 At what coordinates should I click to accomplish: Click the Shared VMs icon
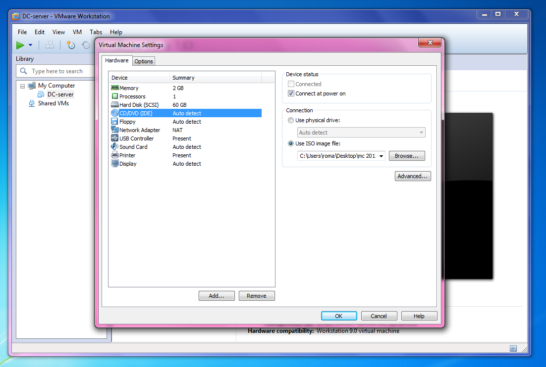[32, 103]
